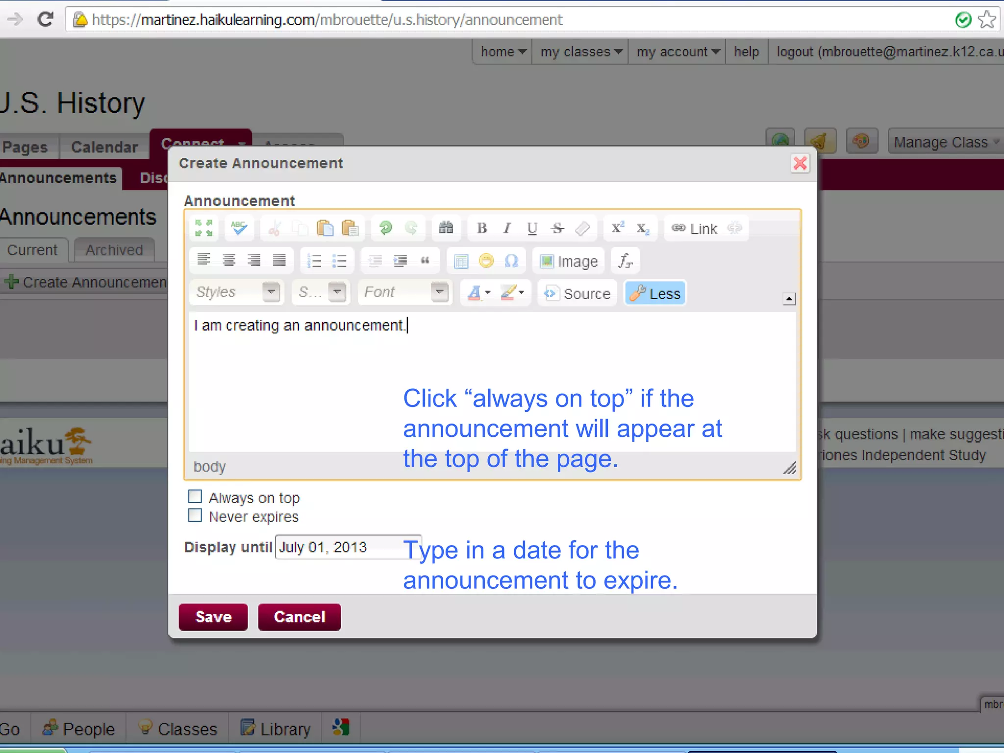Viewport: 1004px width, 753px height.
Task: Switch to Source view
Action: click(577, 293)
